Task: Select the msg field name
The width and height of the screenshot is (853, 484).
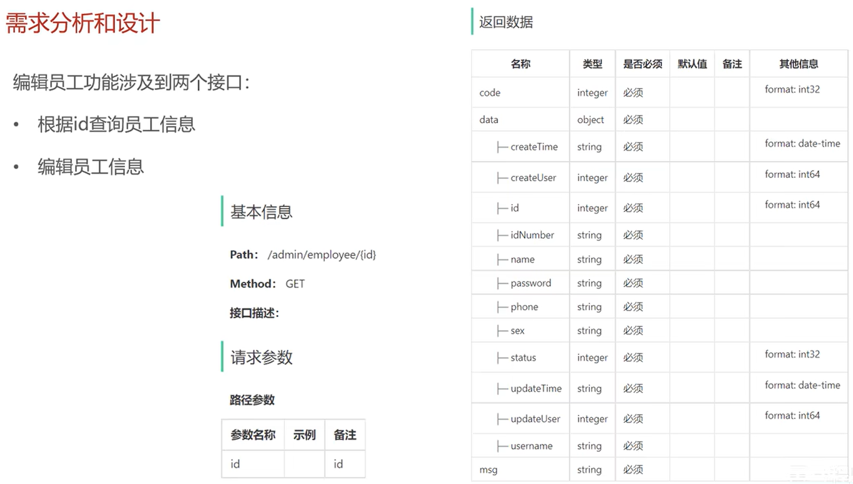Action: click(488, 470)
